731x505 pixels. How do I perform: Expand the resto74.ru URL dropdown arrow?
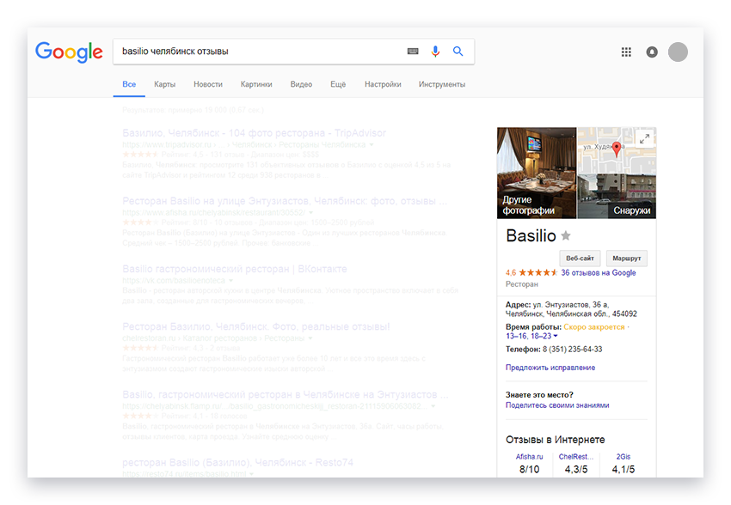pyautogui.click(x=251, y=474)
